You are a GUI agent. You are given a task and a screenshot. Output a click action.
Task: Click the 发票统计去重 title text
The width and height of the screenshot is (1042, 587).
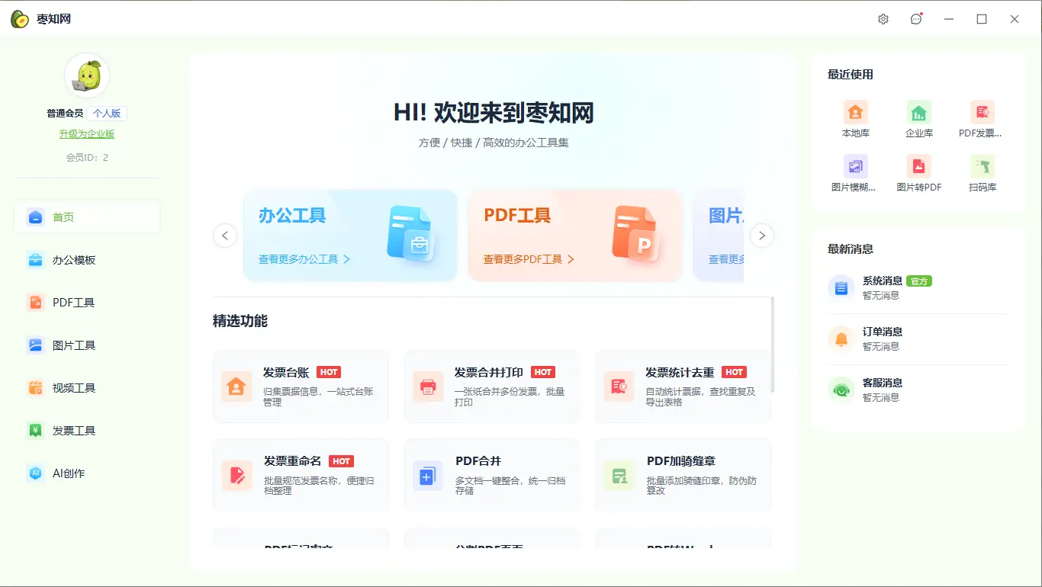point(680,372)
